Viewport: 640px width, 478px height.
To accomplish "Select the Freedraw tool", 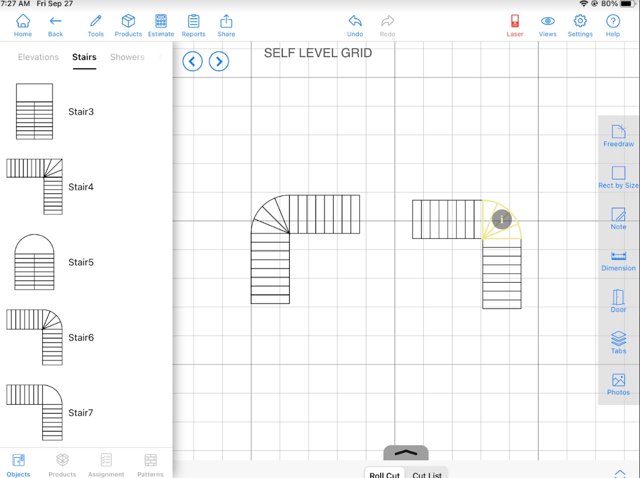I will tap(619, 136).
